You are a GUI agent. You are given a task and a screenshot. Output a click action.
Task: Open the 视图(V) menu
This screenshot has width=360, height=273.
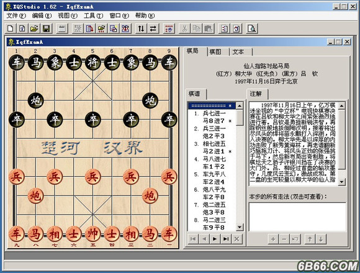pos(68,16)
